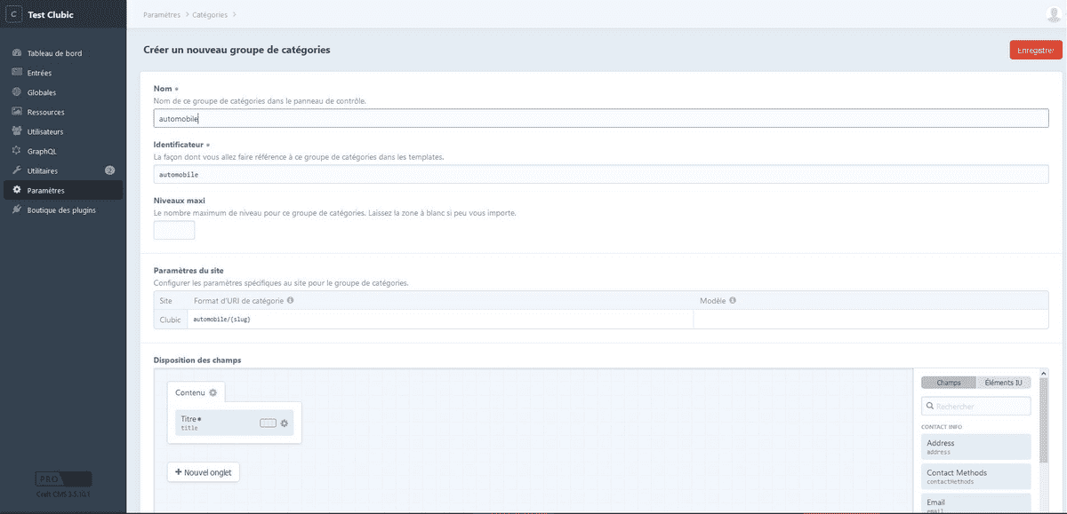Click the Paramètres breadcrumb link
This screenshot has width=1067, height=514.
tap(161, 14)
